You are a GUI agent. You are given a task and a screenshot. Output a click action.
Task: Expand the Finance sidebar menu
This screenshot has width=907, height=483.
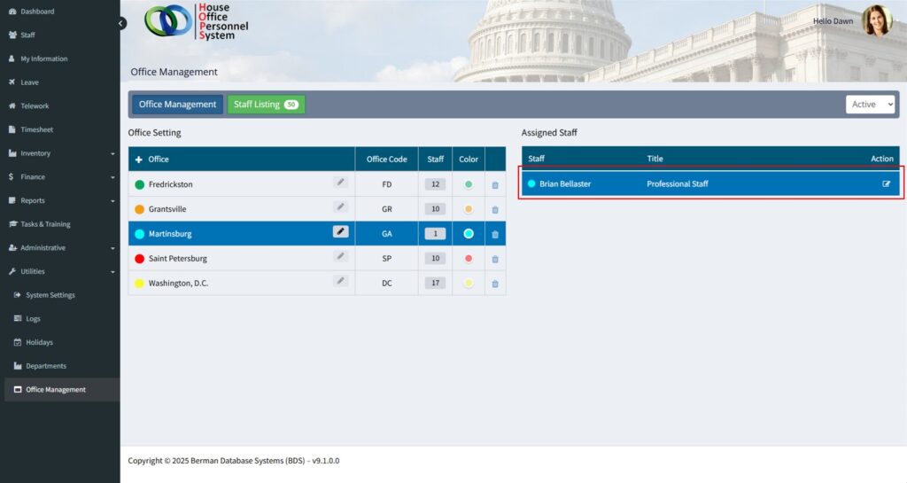click(x=60, y=177)
